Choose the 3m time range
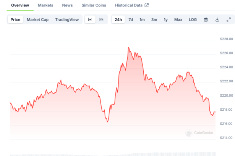 [154, 19]
